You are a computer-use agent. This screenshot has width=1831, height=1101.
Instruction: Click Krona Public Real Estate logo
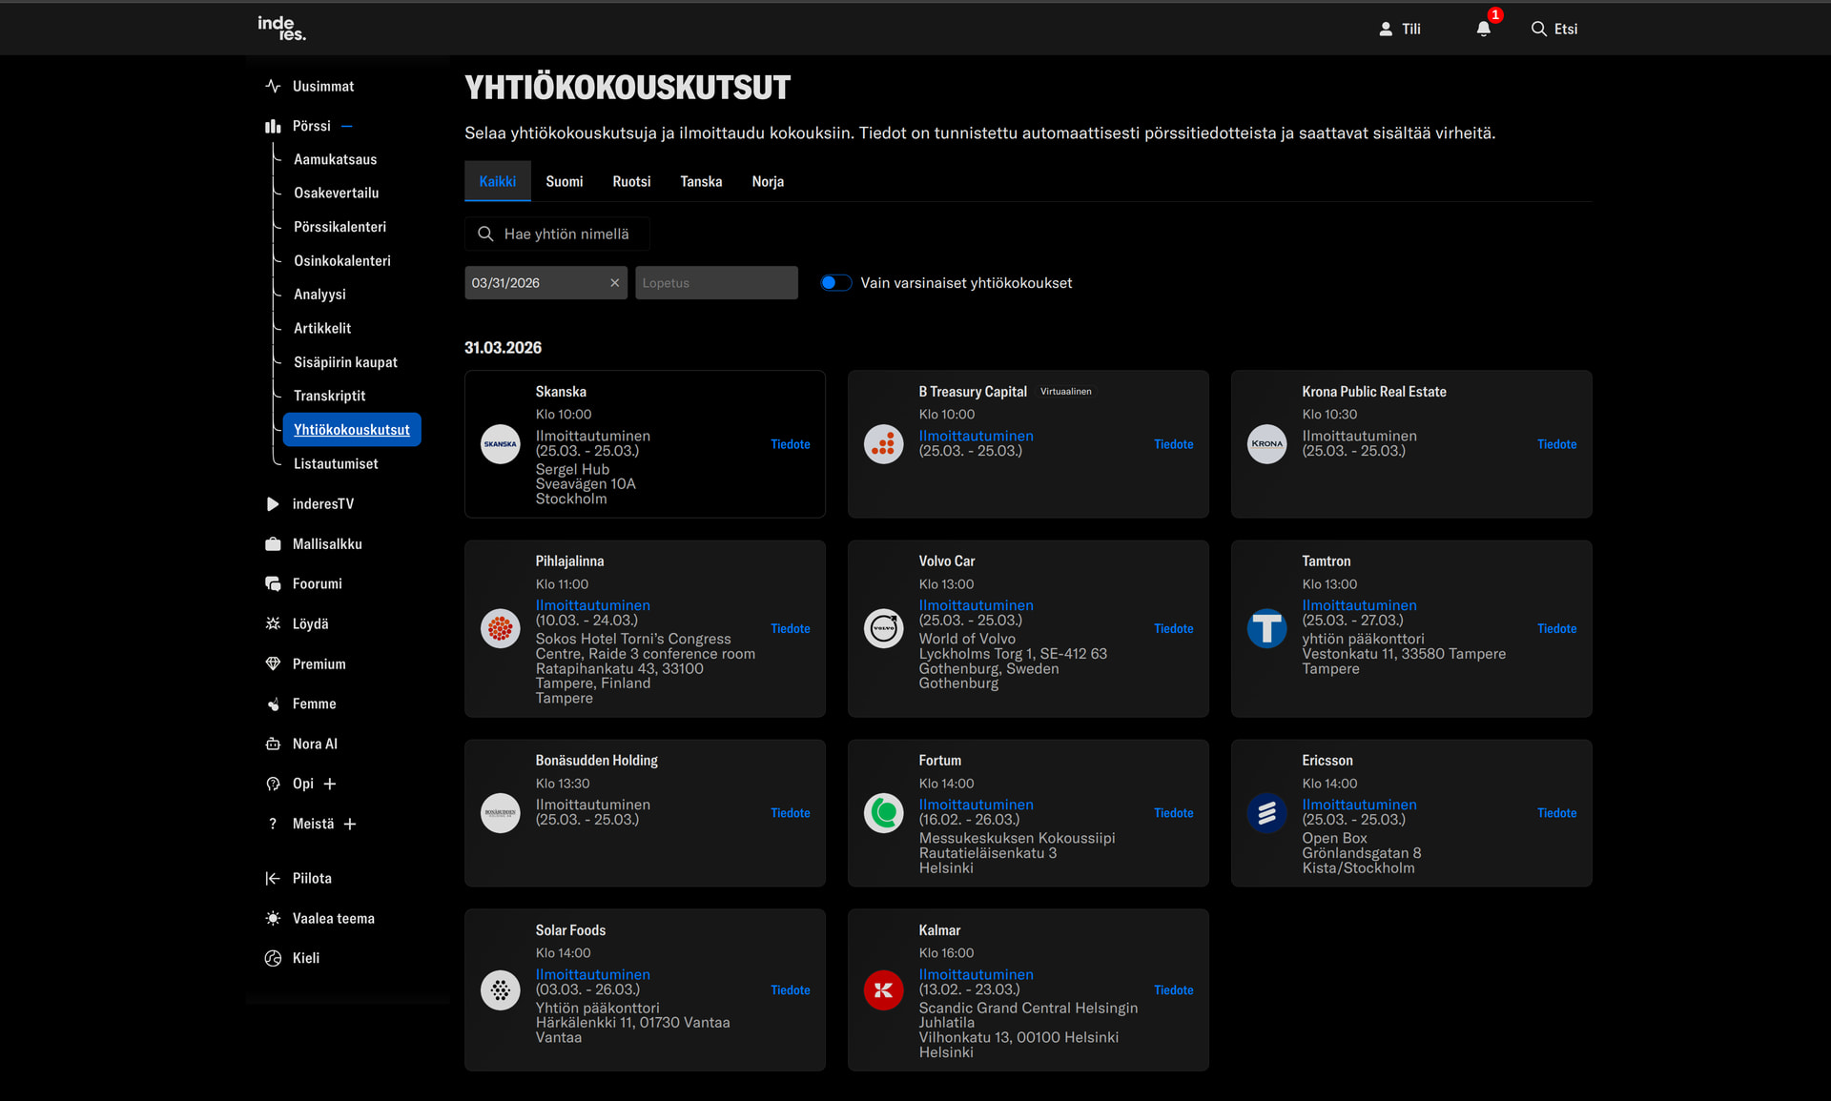(x=1266, y=444)
